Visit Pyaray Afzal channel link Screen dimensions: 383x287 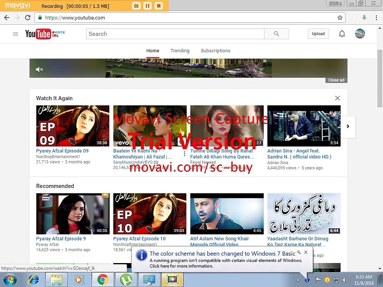tap(47, 244)
